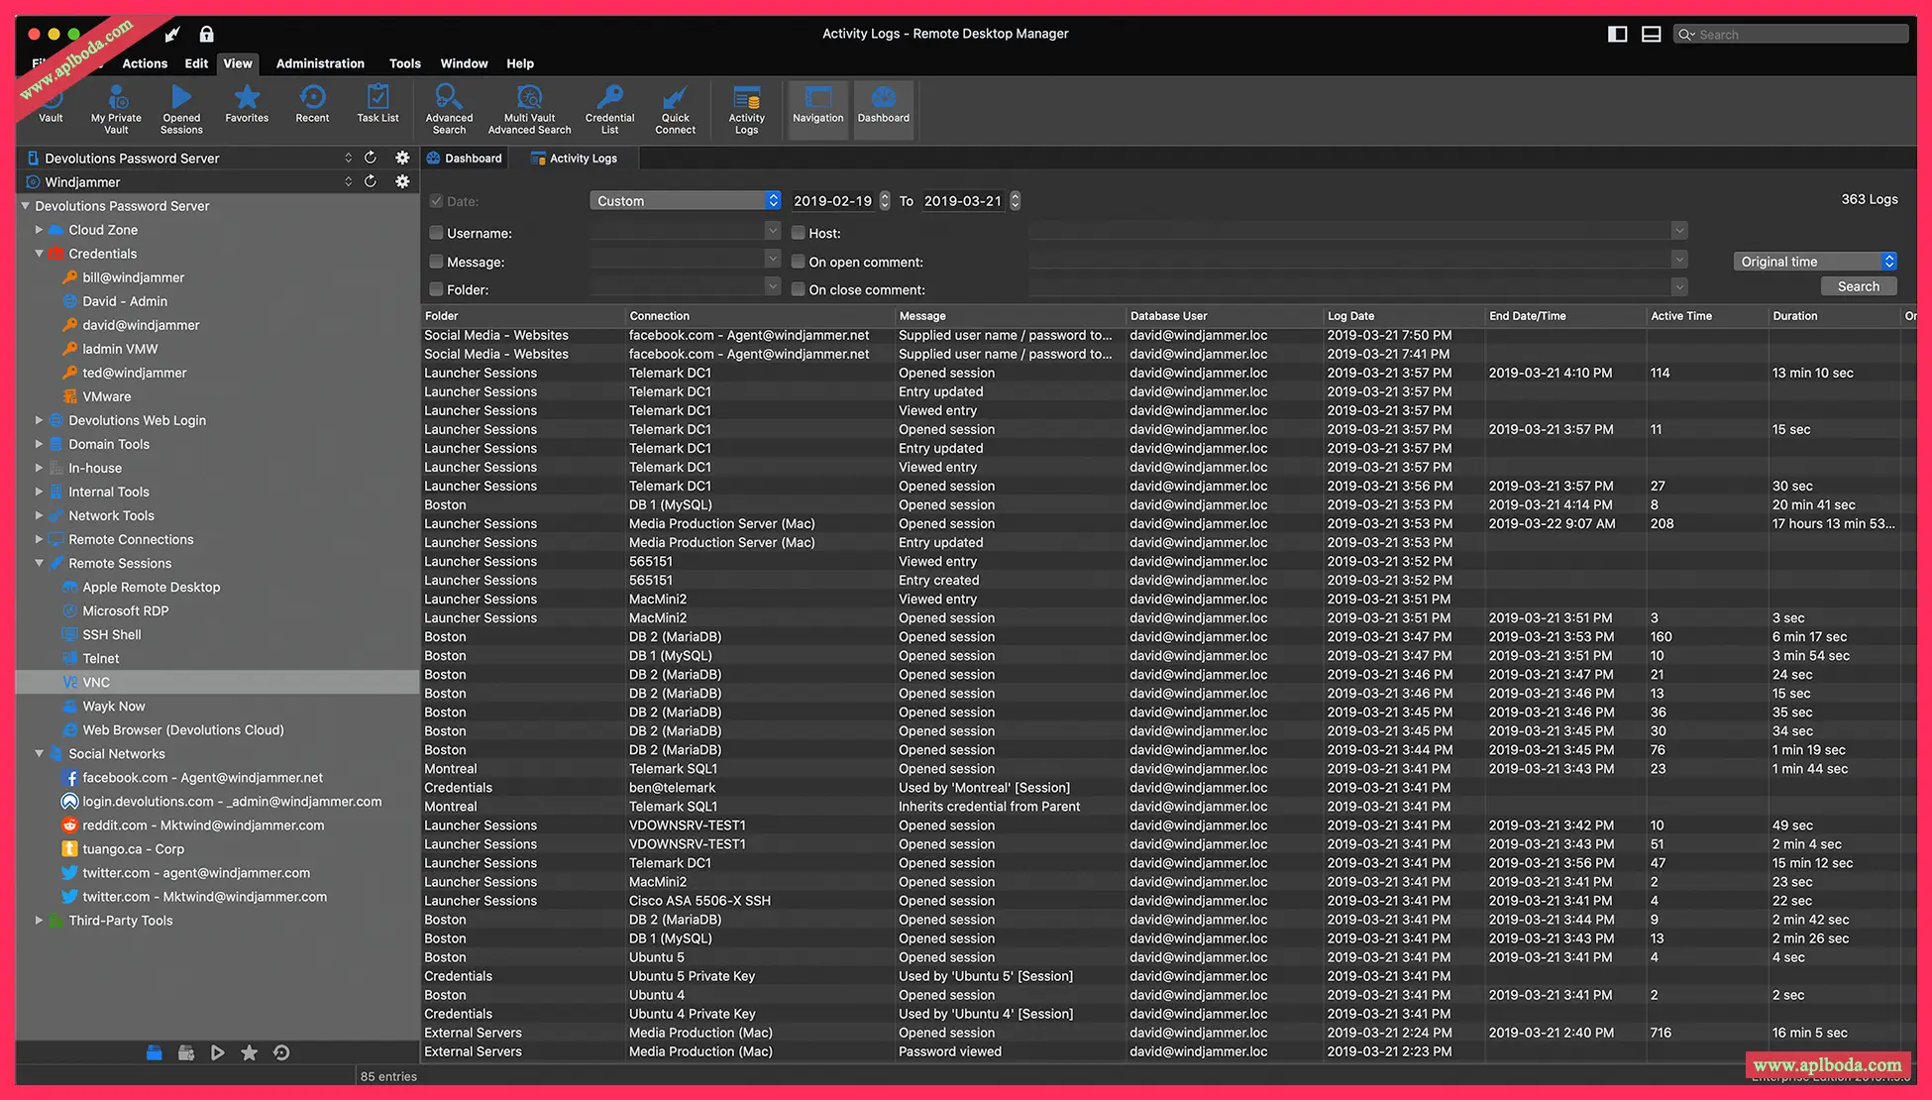Viewport: 1932px width, 1100px height.
Task: Collapse the Remote Sessions folder
Action: [39, 563]
